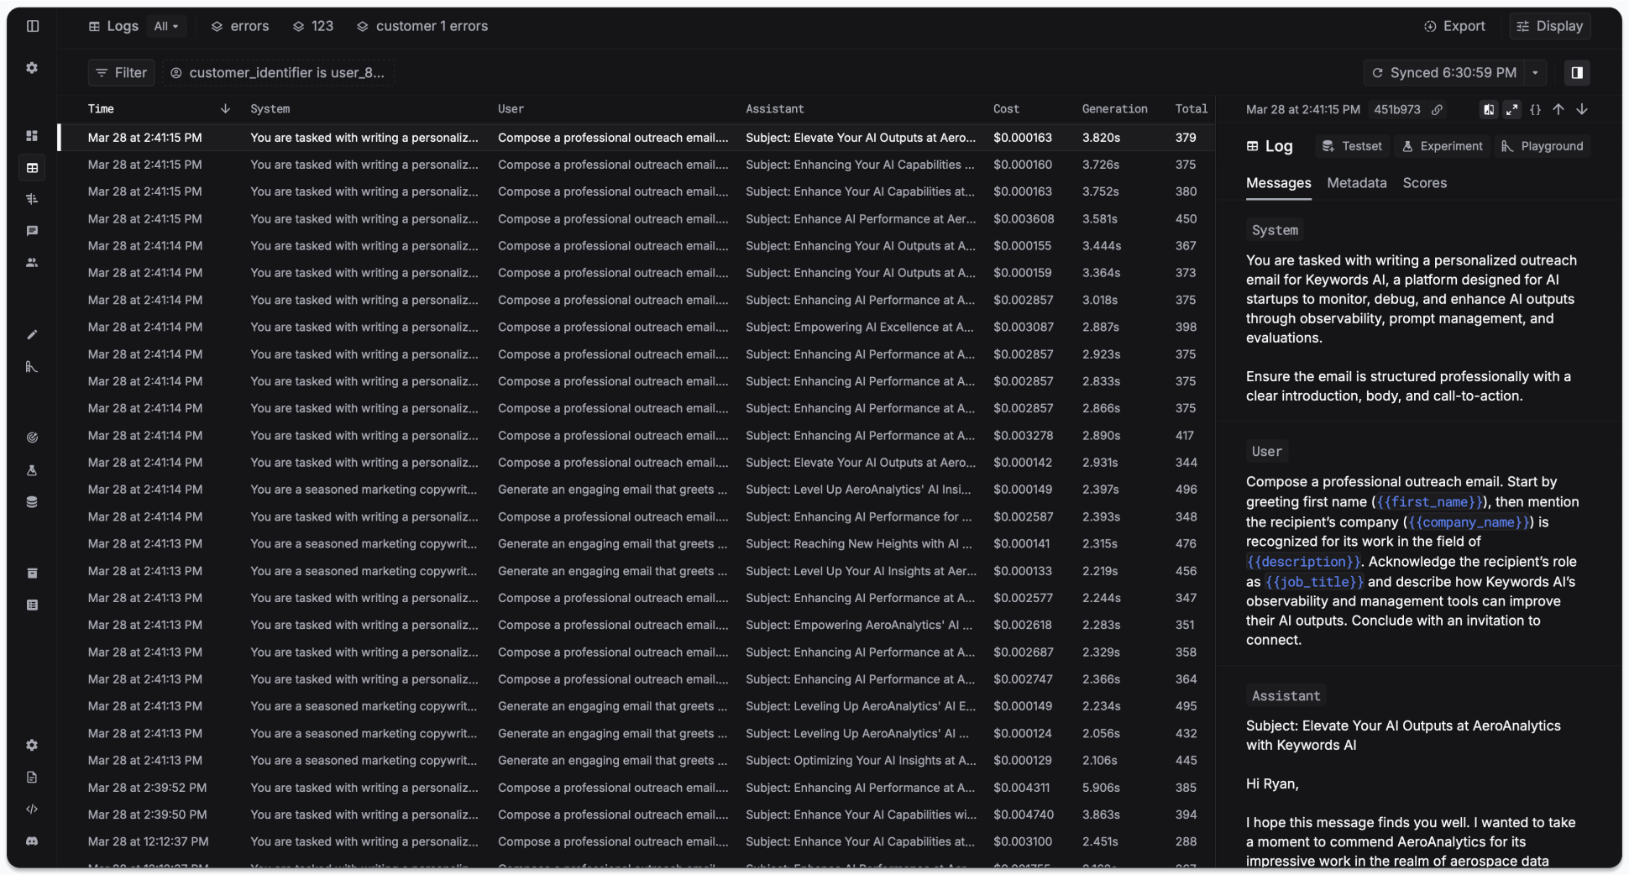Click the Discord icon at sidebar bottom
Viewport: 1629px width, 875px height.
coord(33,841)
